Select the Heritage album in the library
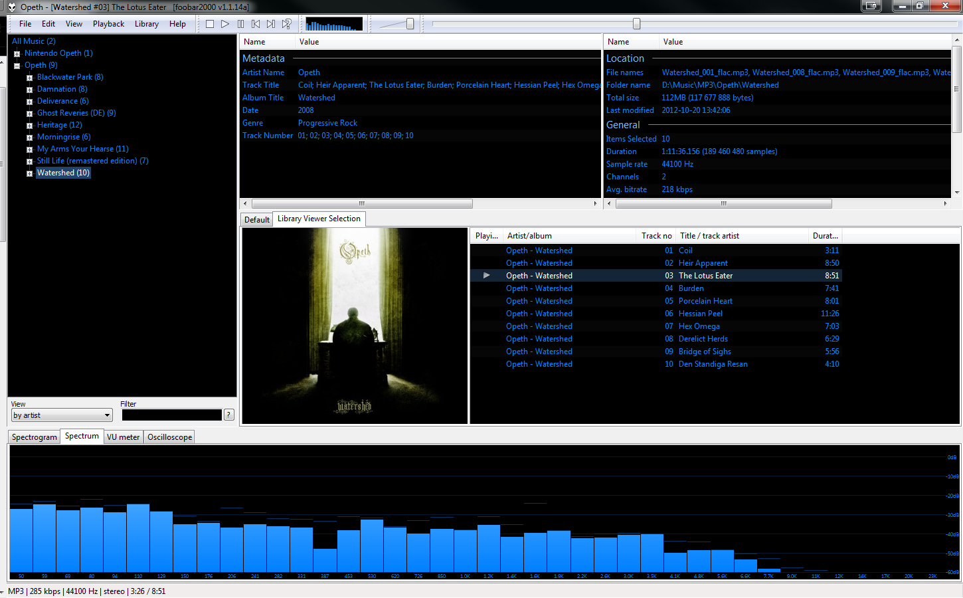The width and height of the screenshot is (963, 598). click(x=60, y=125)
